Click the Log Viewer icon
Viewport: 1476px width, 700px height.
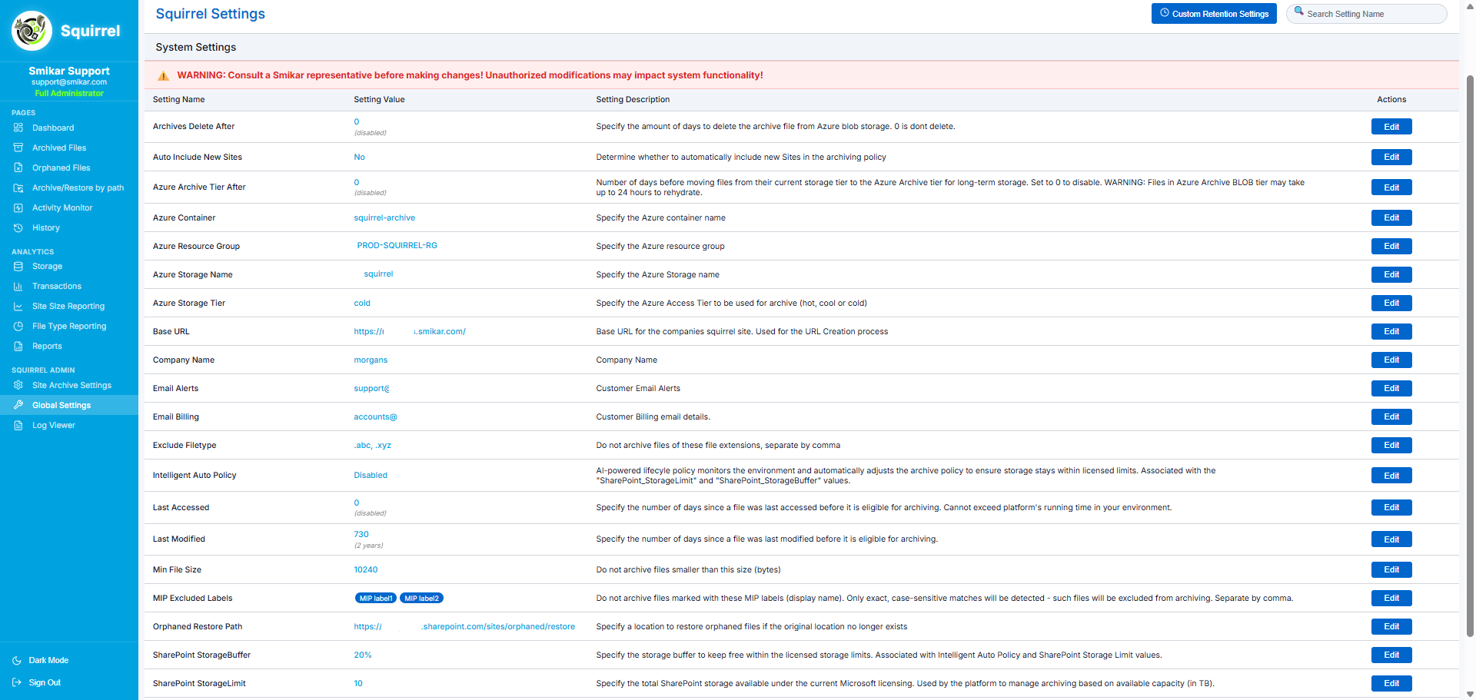coord(18,425)
